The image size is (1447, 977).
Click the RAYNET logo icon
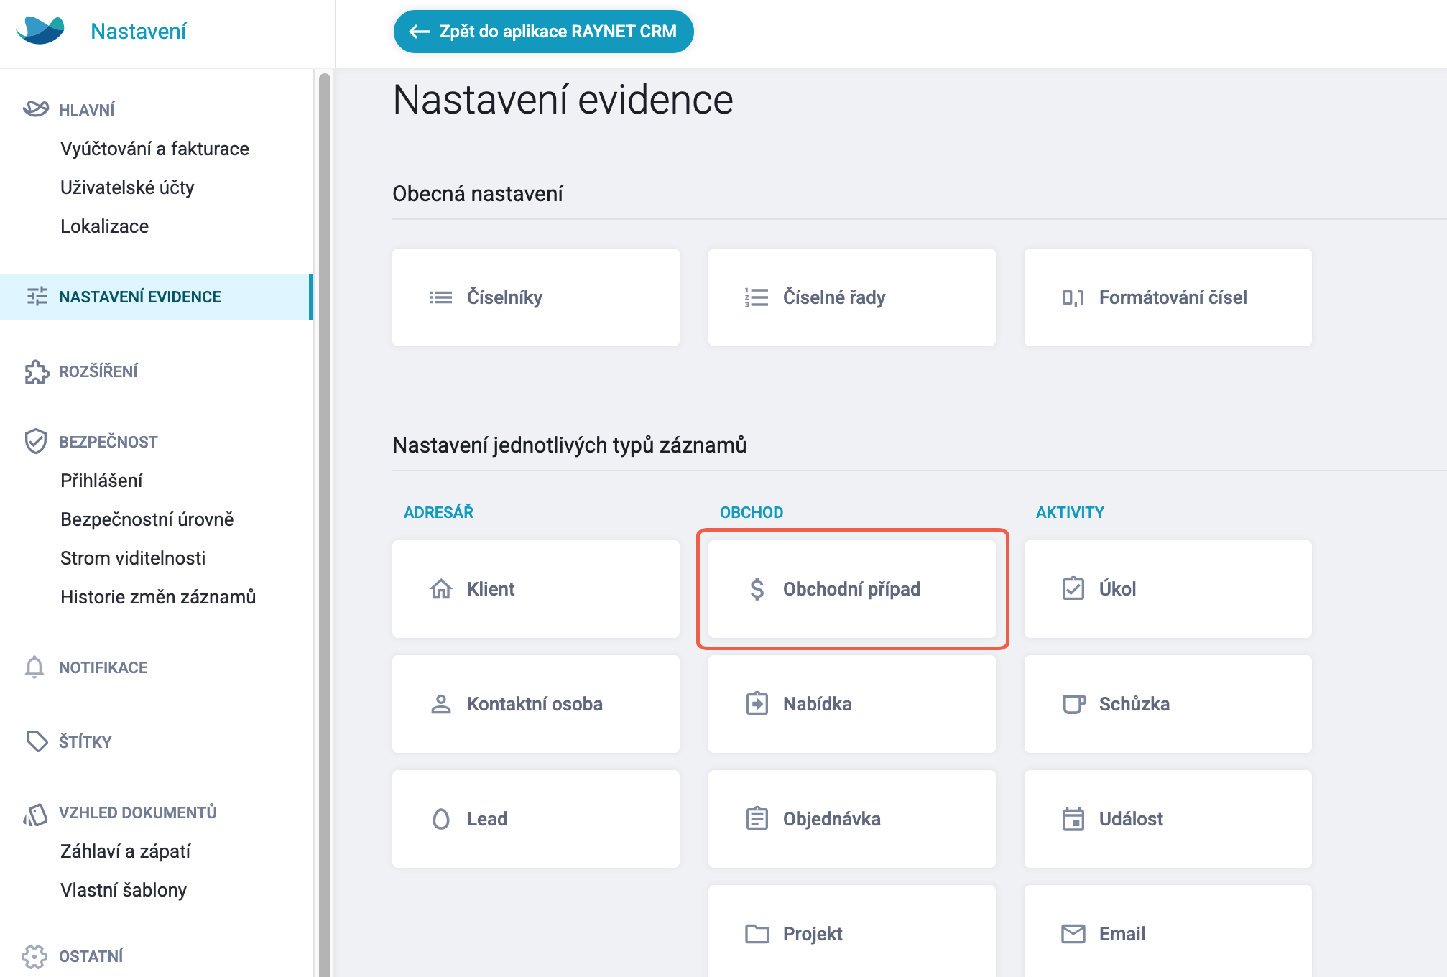pyautogui.click(x=40, y=31)
